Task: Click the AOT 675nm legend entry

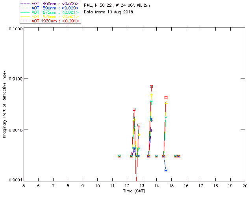Action: [50, 12]
